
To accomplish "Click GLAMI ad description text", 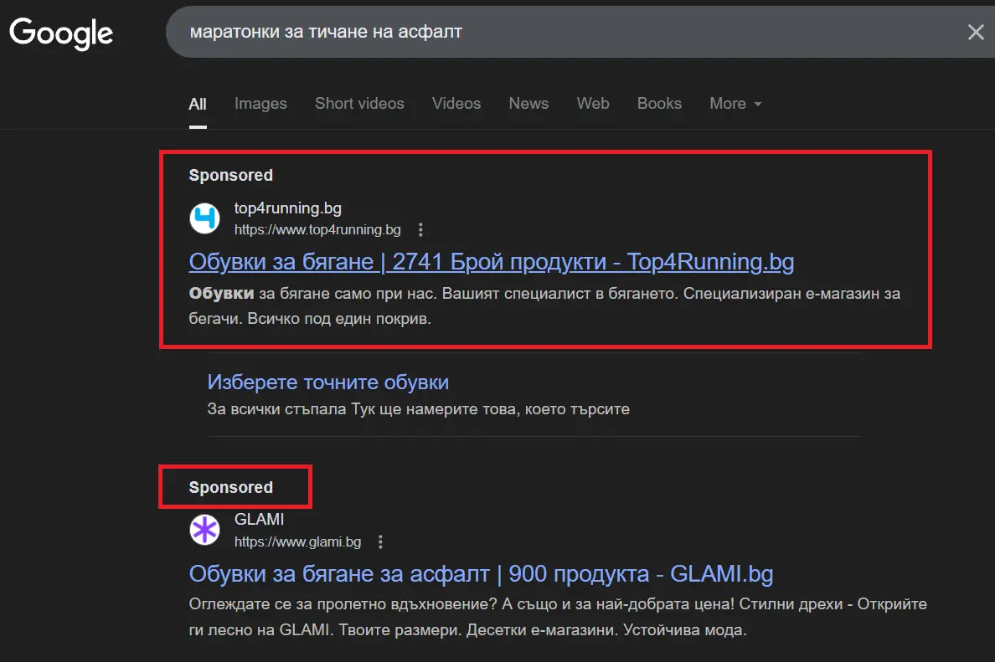I will (558, 616).
